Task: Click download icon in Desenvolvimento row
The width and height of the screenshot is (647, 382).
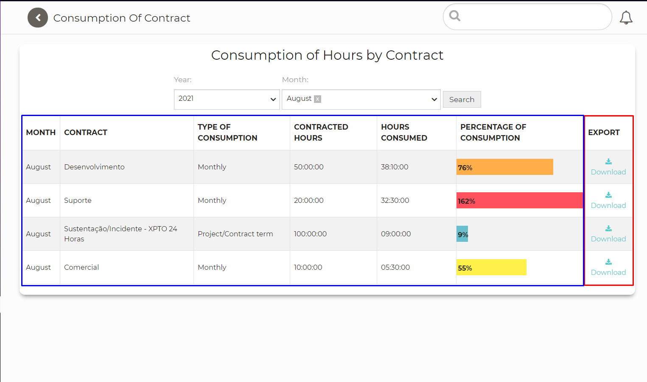Action: (x=608, y=161)
